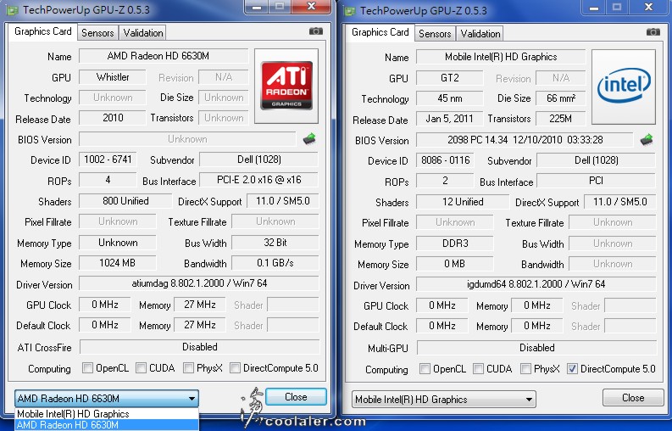
Task: Click the Intel logo image
Action: pyautogui.click(x=624, y=87)
